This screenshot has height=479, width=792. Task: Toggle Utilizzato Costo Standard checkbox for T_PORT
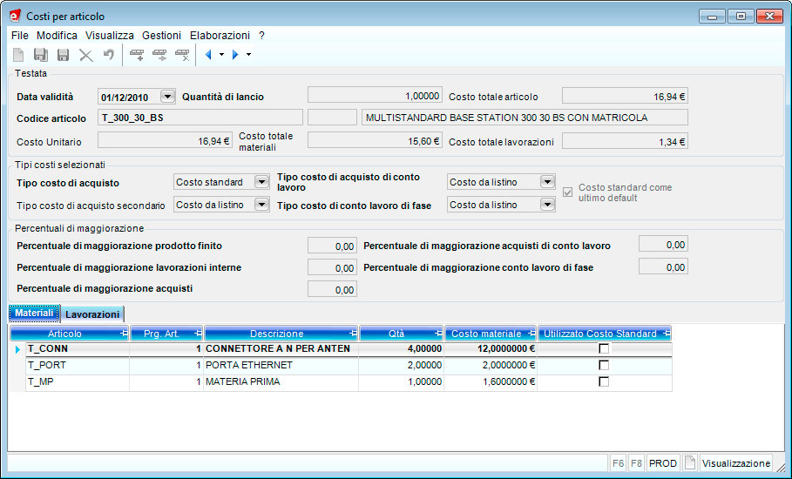[604, 365]
